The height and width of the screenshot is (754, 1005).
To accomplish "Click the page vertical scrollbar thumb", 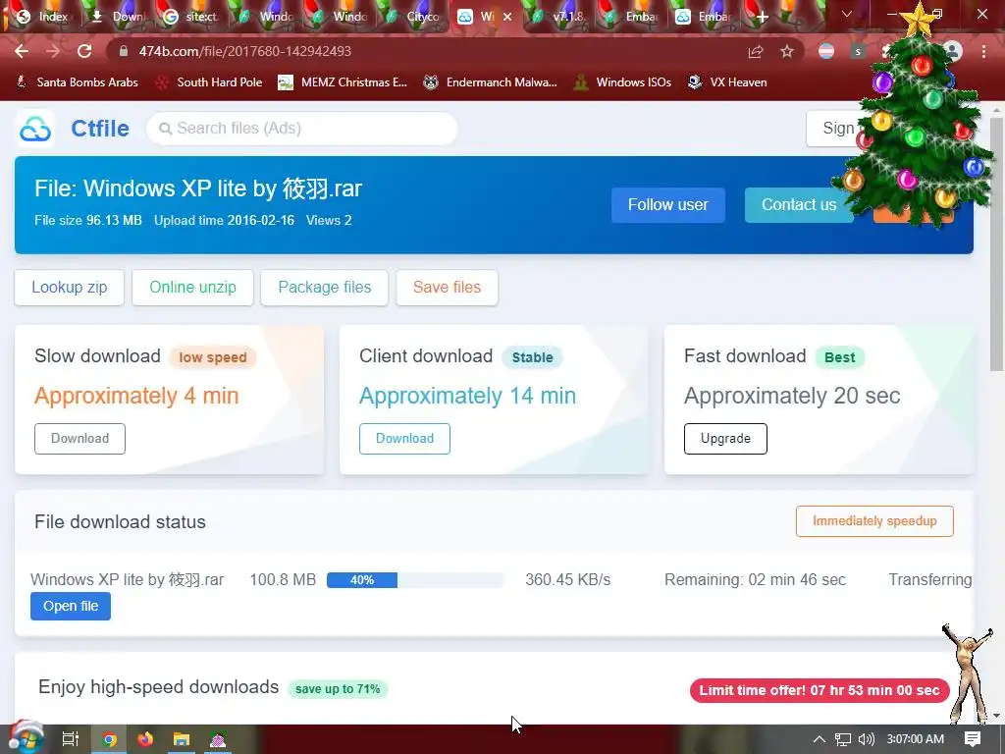I will point(997,243).
